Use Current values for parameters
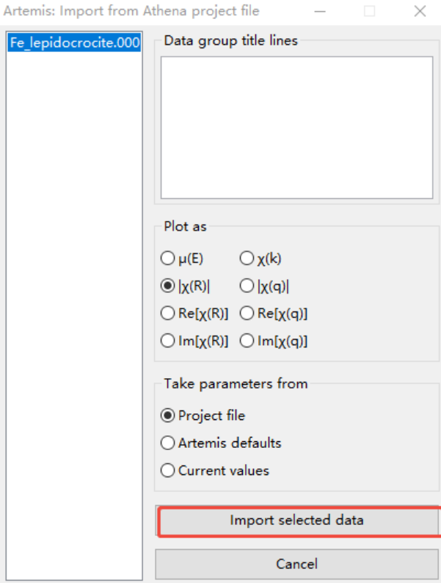The width and height of the screenshot is (441, 583). coord(168,471)
